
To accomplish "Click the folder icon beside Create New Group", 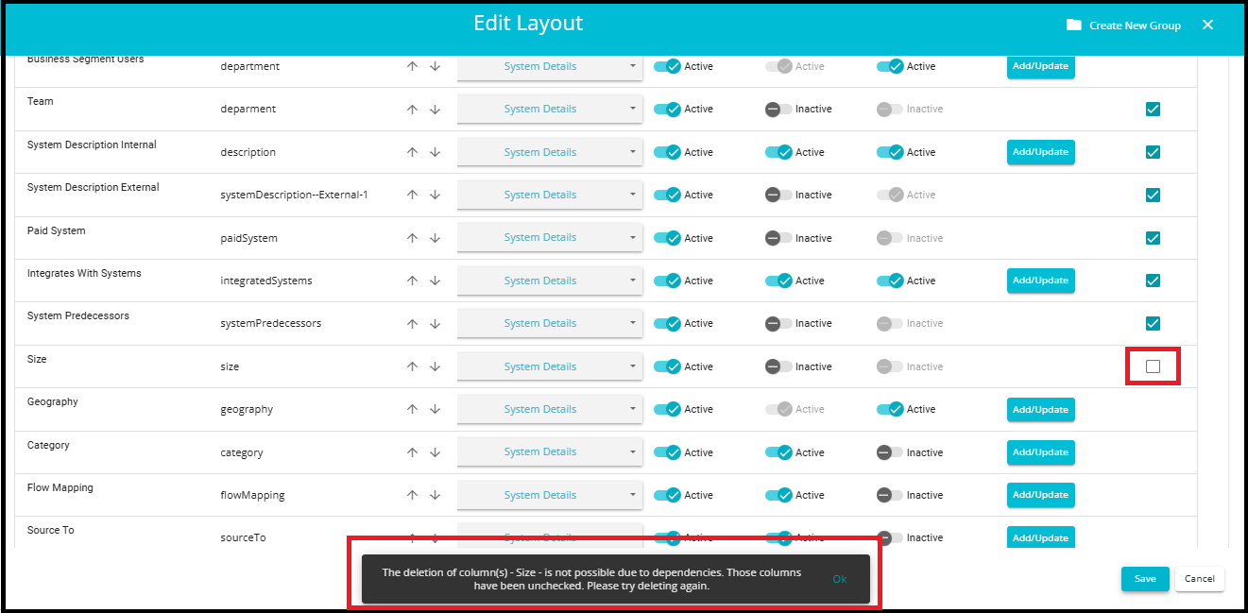I will [1073, 26].
